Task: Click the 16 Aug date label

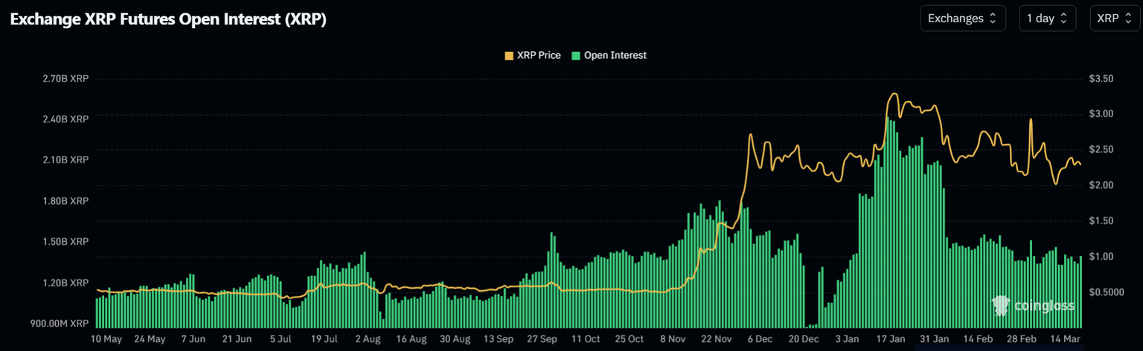Action: (x=411, y=338)
